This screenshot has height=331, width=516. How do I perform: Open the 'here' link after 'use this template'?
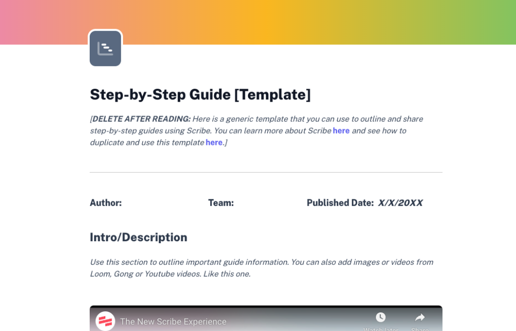[214, 142]
